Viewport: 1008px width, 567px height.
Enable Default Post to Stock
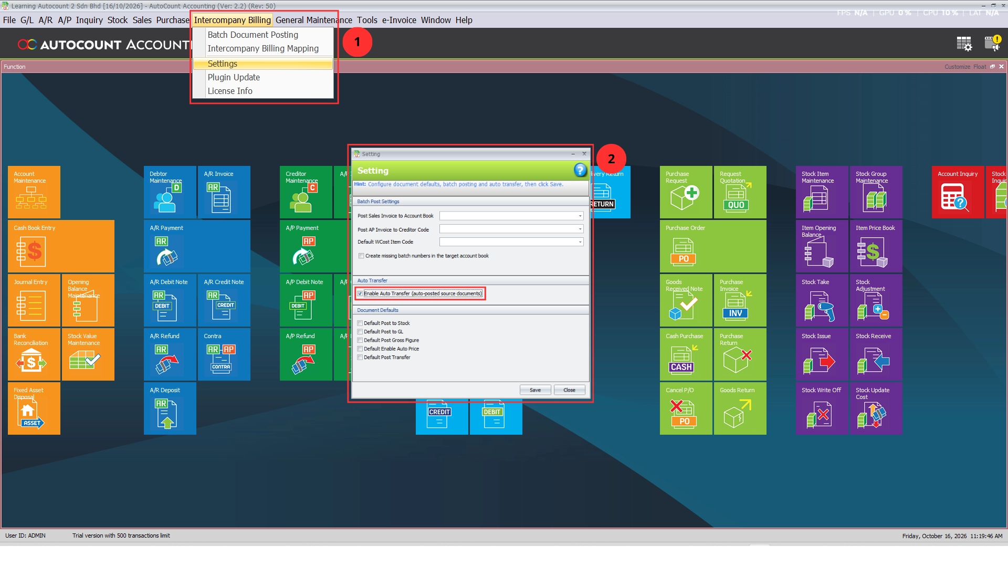(360, 323)
